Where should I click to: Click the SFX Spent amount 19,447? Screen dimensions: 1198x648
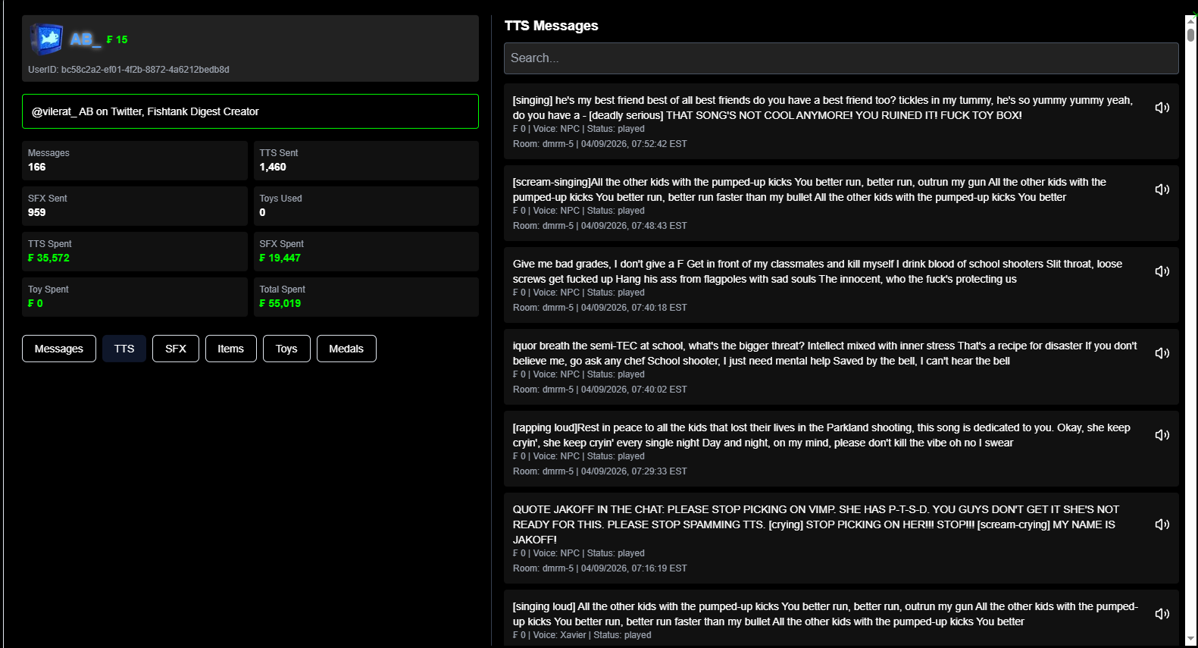[x=280, y=258]
